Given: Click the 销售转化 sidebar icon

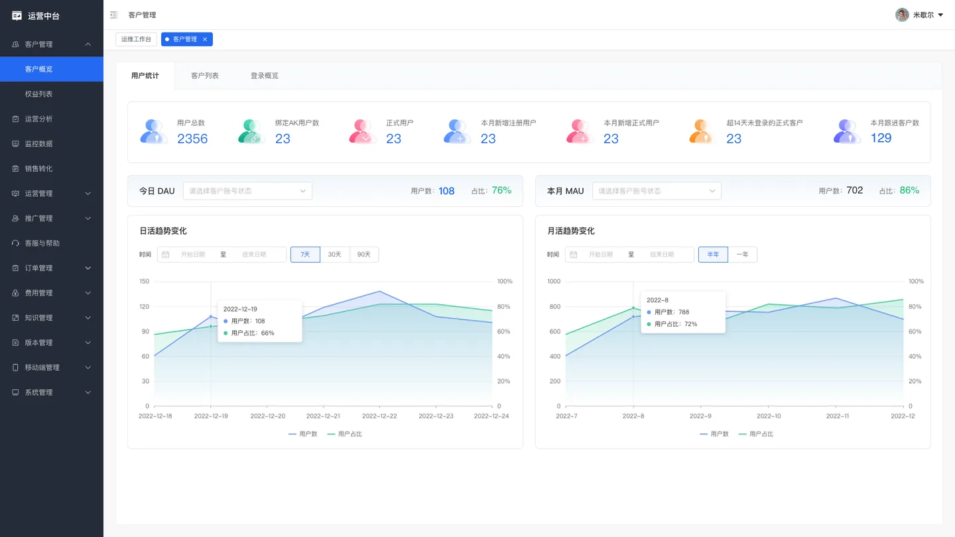Looking at the screenshot, I should 15,168.
